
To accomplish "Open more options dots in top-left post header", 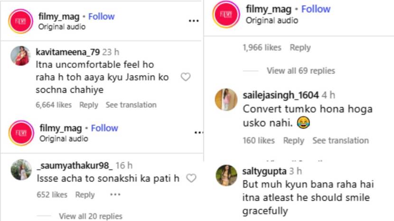I will (193, 21).
